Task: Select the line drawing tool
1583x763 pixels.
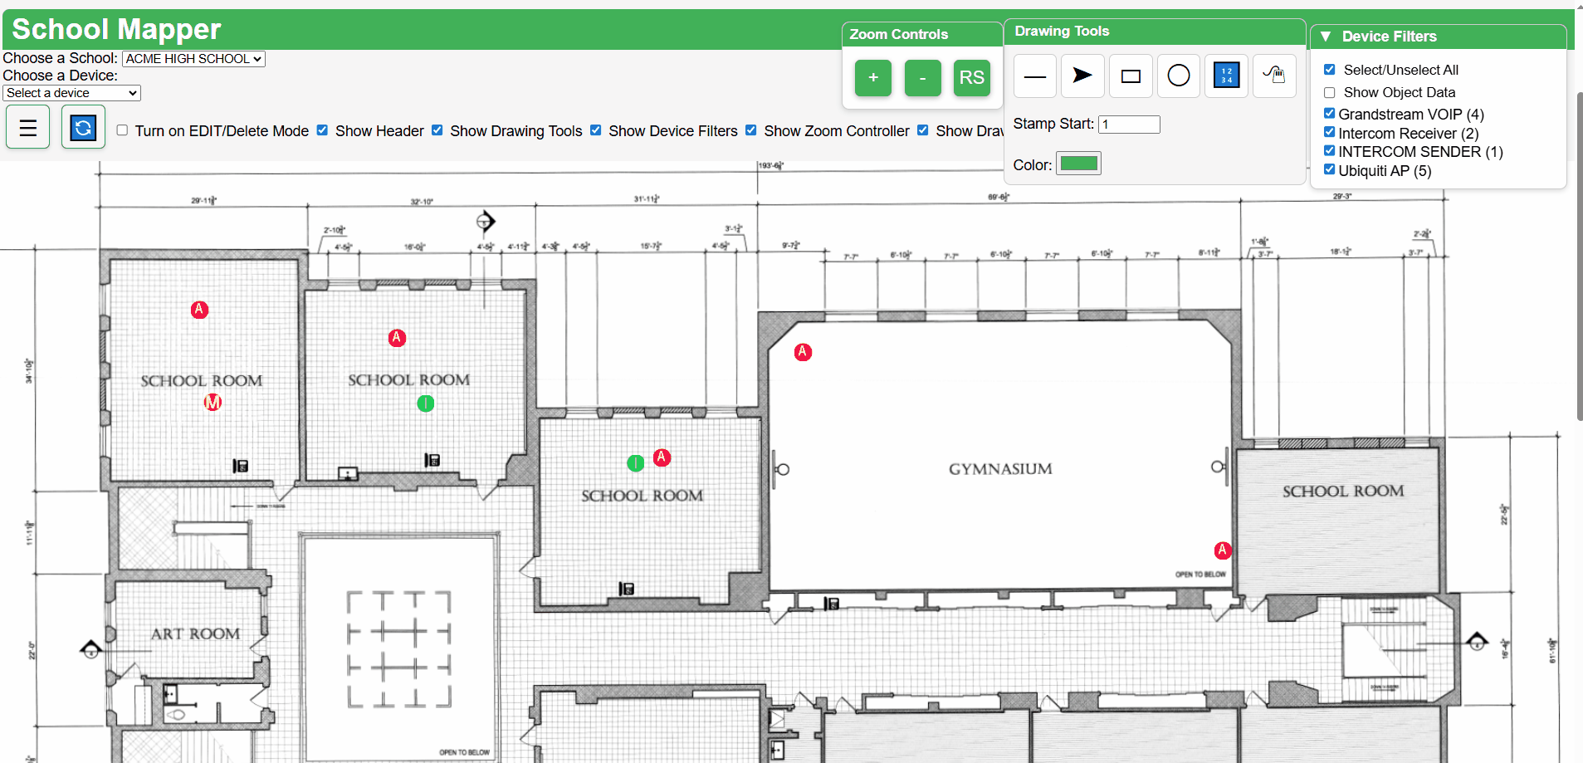Action: pos(1034,76)
